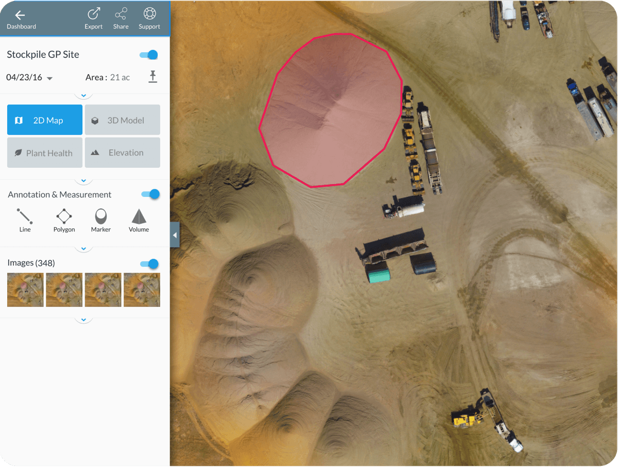Collapse the left sidebar panel
Image resolution: width=618 pixels, height=467 pixels.
click(x=175, y=235)
